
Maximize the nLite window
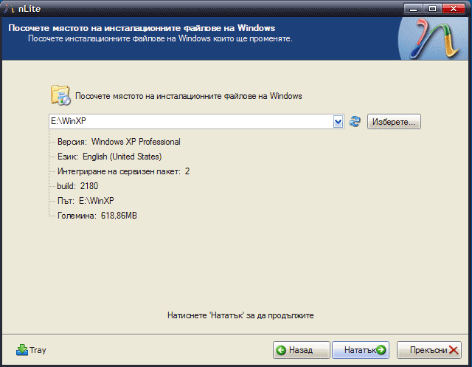(432, 9)
